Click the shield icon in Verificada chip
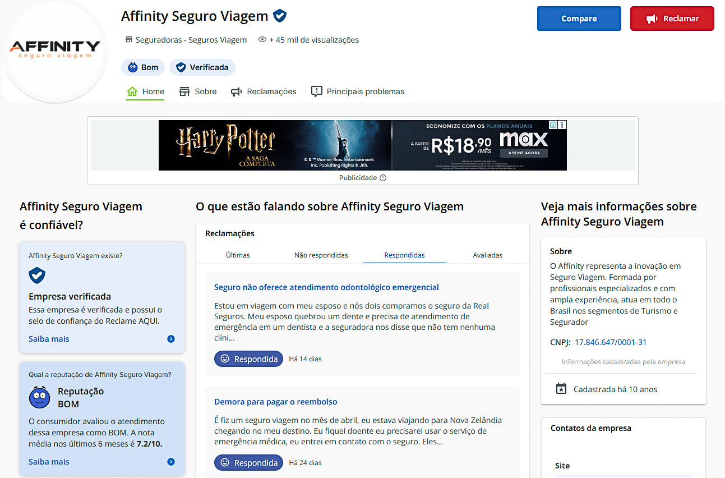The width and height of the screenshot is (725, 478). click(181, 67)
